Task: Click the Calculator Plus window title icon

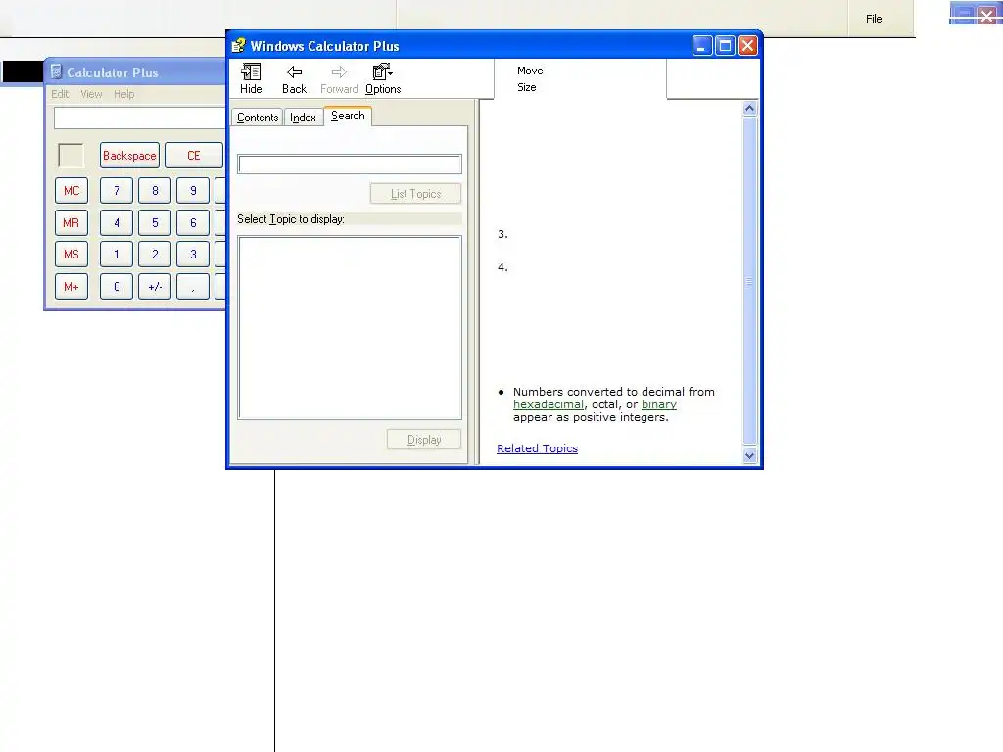Action: 56,71
